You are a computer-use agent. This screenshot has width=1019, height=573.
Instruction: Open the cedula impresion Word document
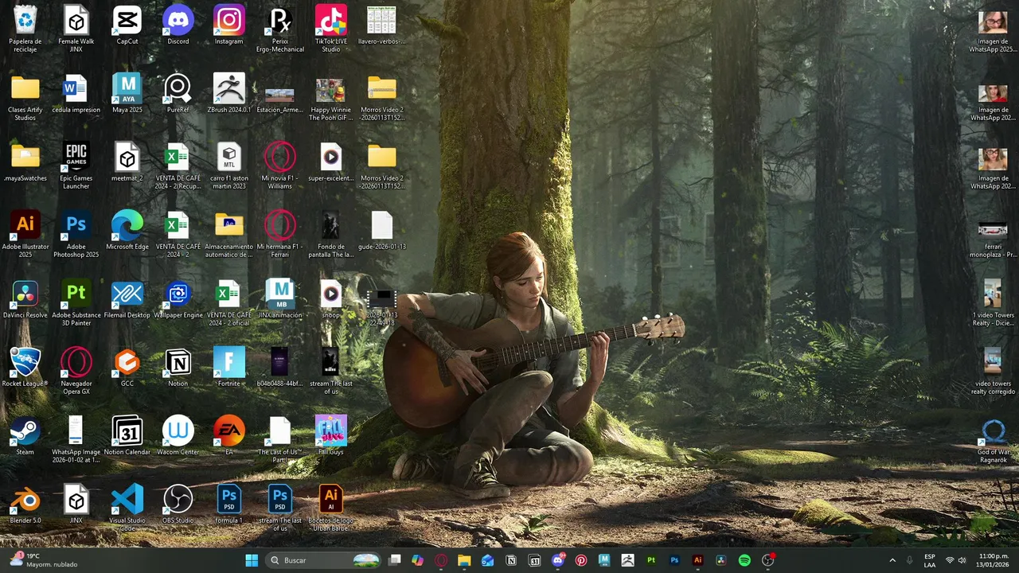pos(76,94)
